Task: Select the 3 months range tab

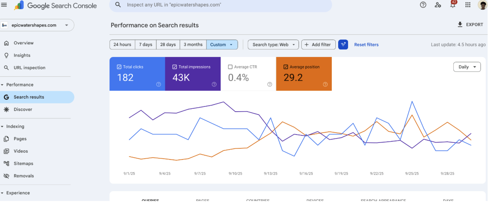Action: click(193, 45)
